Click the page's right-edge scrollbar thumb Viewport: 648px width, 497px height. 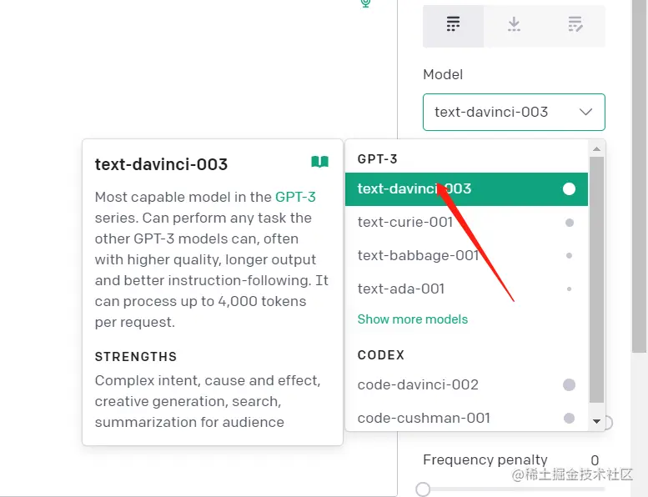pyautogui.click(x=639, y=176)
